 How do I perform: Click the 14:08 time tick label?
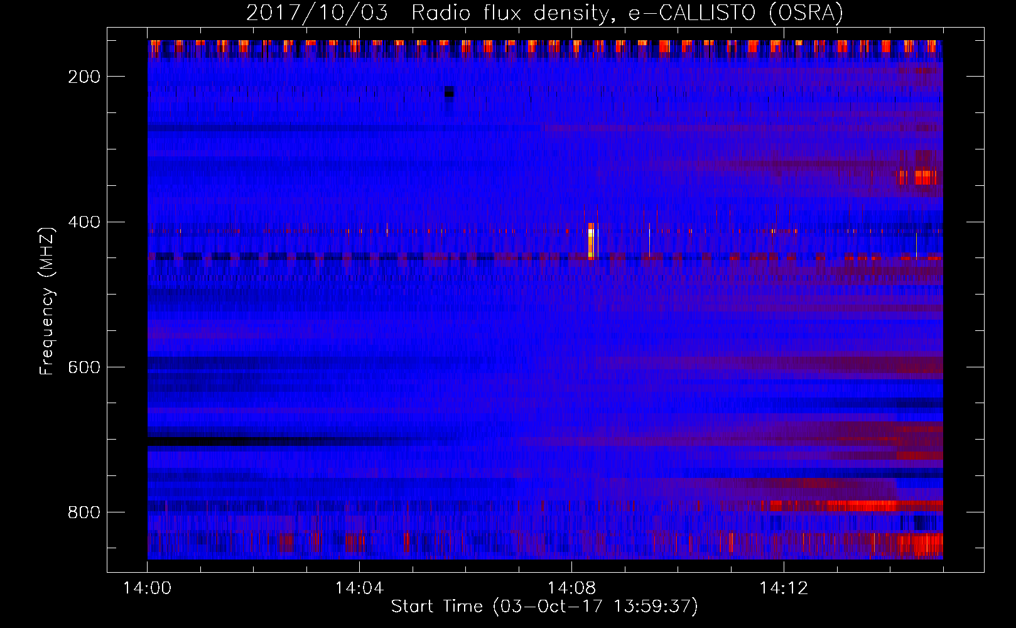(x=571, y=588)
